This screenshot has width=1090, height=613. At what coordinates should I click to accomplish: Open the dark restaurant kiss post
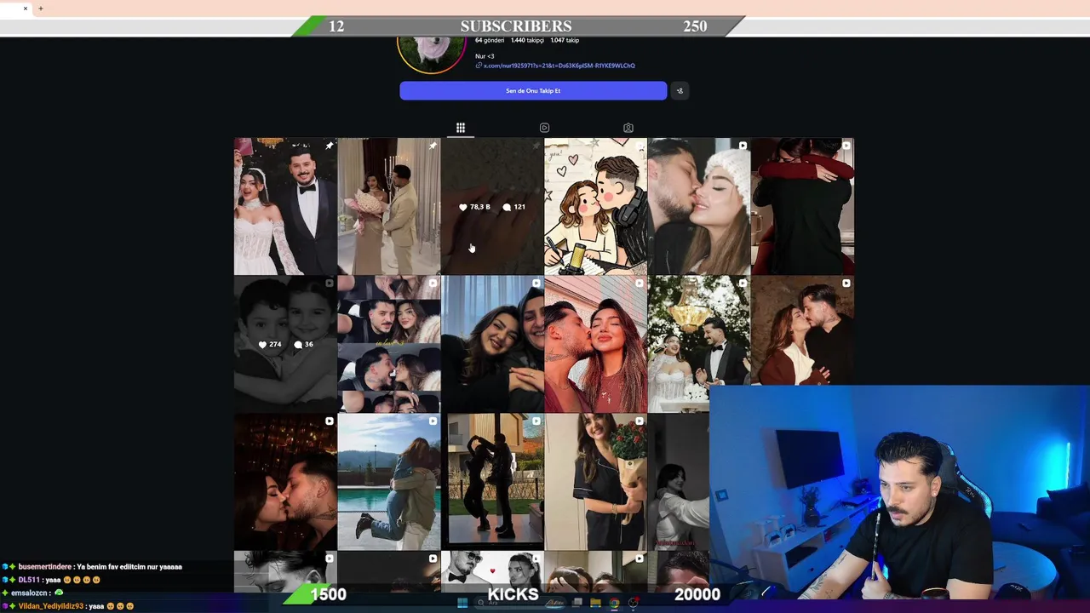tap(285, 482)
